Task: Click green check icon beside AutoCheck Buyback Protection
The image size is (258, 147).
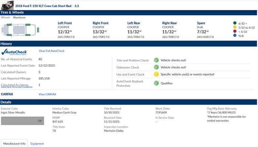Action: coord(156,83)
